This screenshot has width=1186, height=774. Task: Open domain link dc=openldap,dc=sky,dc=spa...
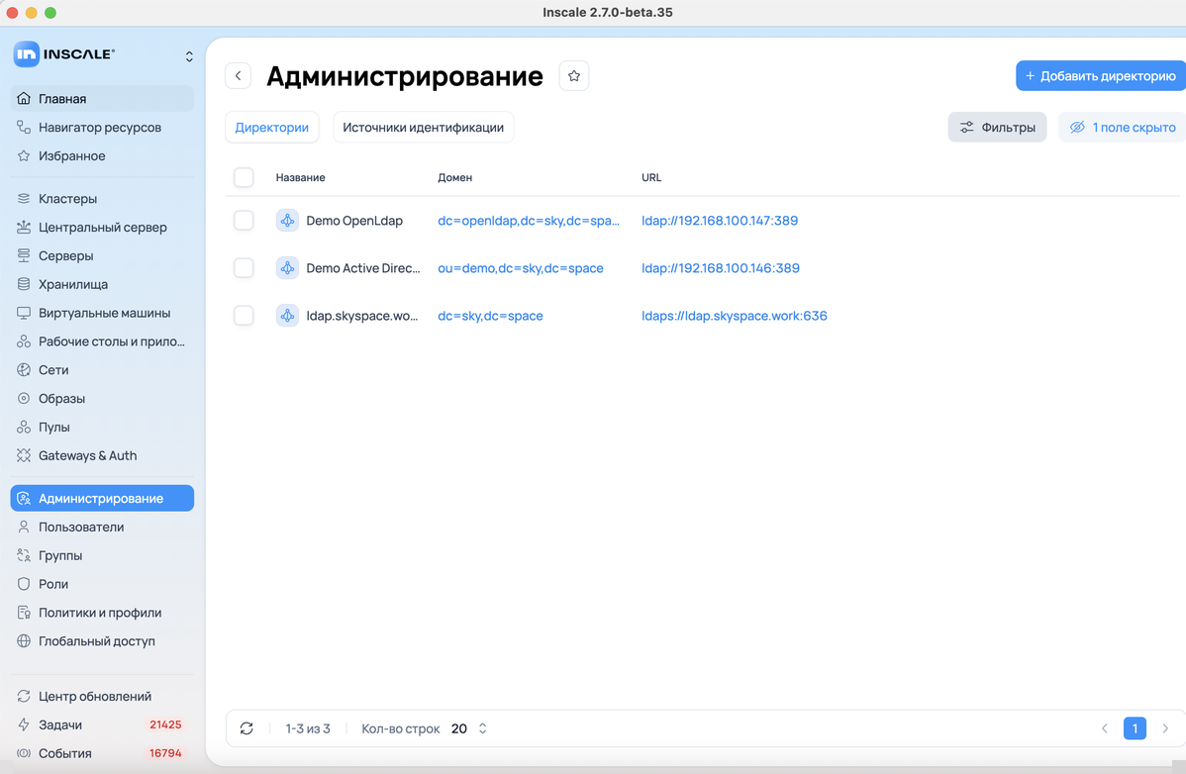pos(528,221)
